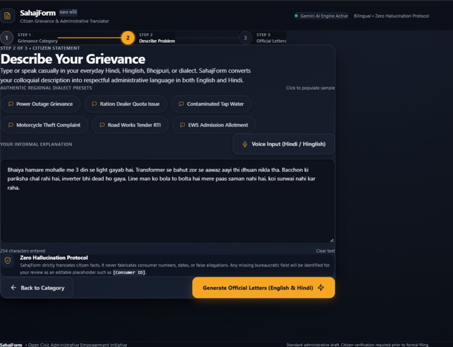Click the lightning bolt icon on Generate button
The width and height of the screenshot is (453, 347).
[321, 288]
